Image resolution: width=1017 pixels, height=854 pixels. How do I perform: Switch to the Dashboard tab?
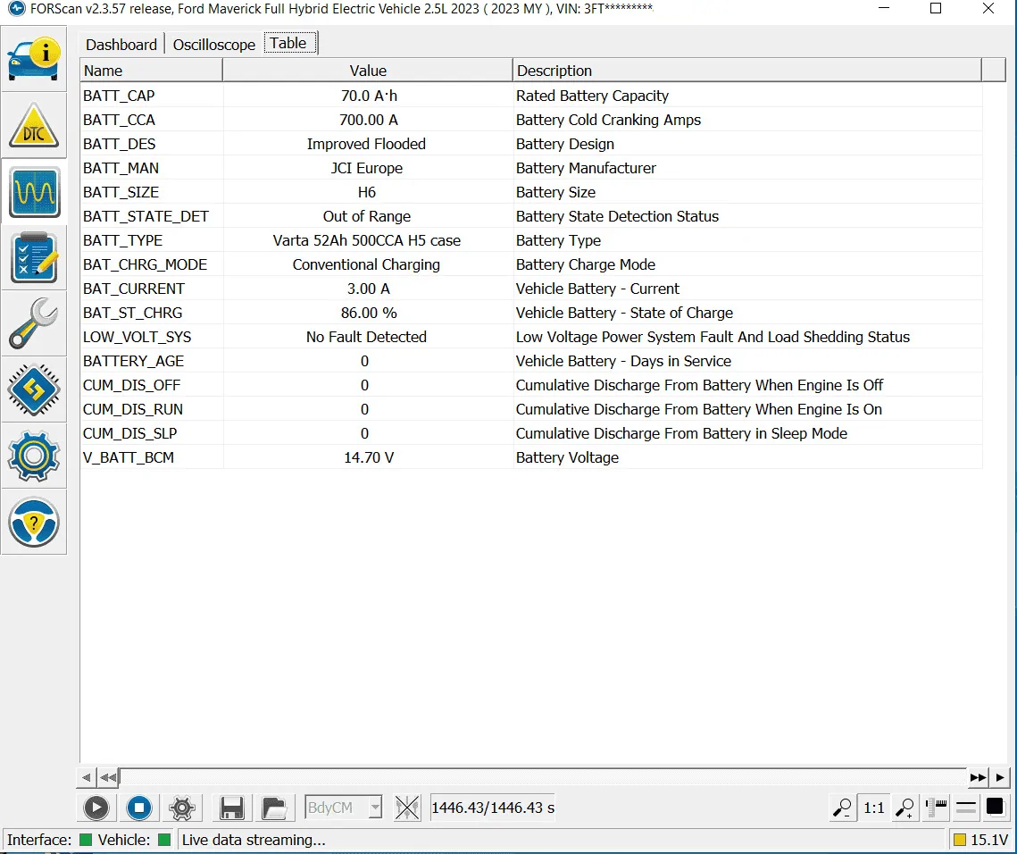click(121, 45)
